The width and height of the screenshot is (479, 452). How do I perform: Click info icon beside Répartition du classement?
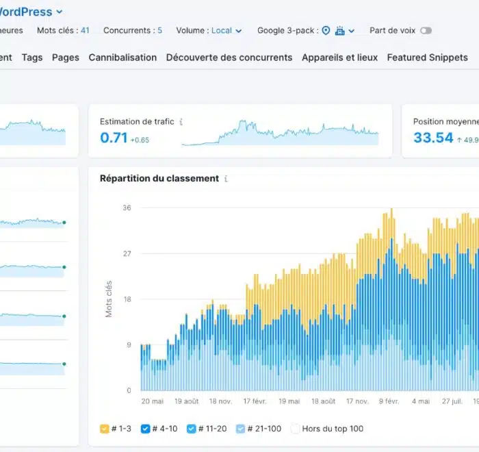tap(226, 179)
